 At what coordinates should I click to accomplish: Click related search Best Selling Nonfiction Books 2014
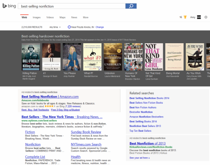pos(149,98)
